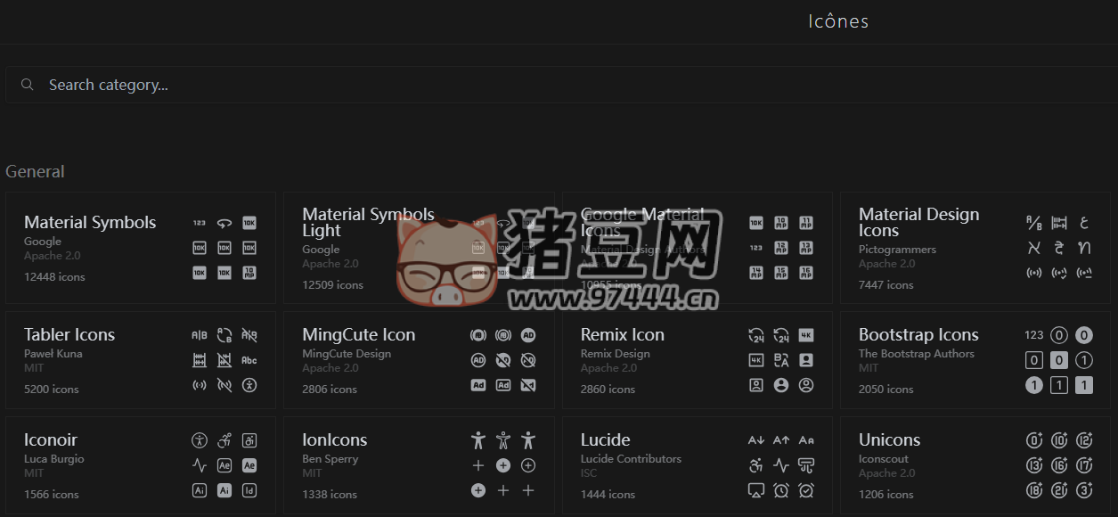Open the Lucide collection
Viewport: 1118px width, 517px height.
pos(698,465)
